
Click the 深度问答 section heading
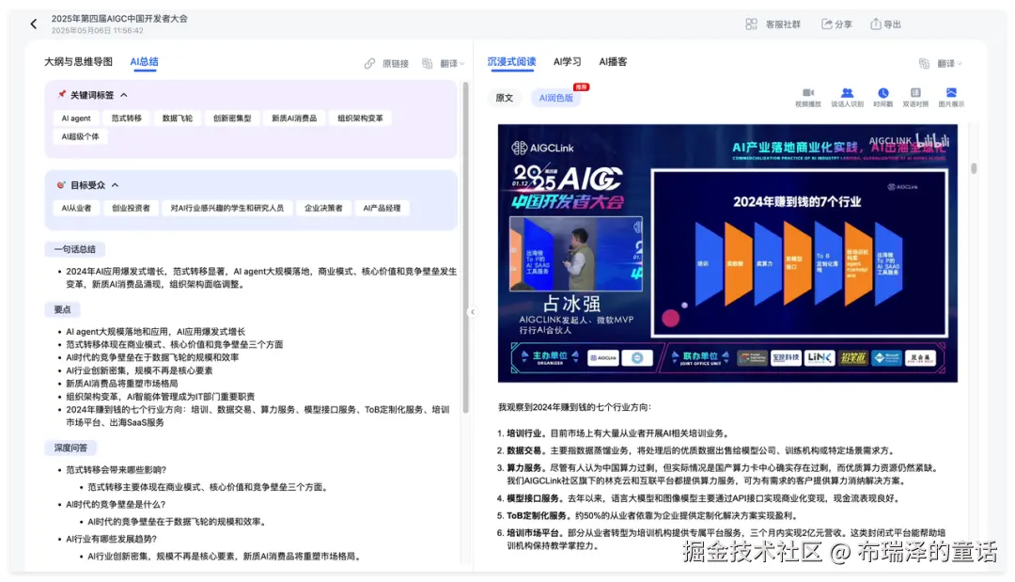[70, 448]
